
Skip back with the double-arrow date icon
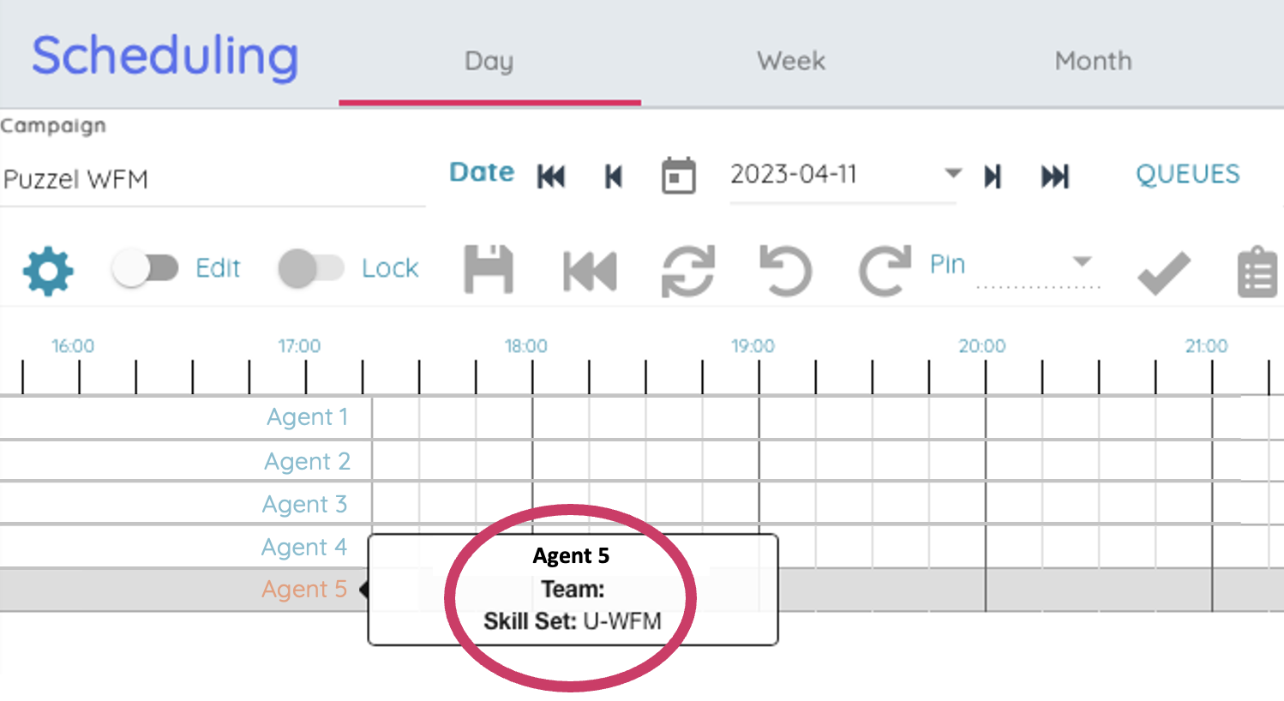click(551, 177)
